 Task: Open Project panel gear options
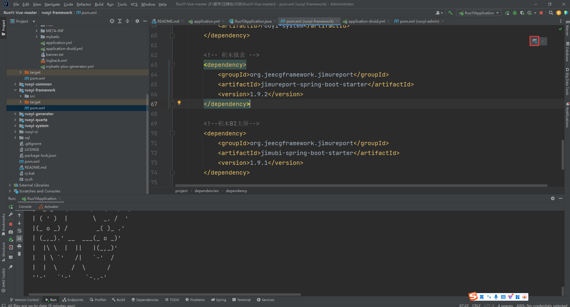click(x=137, y=21)
